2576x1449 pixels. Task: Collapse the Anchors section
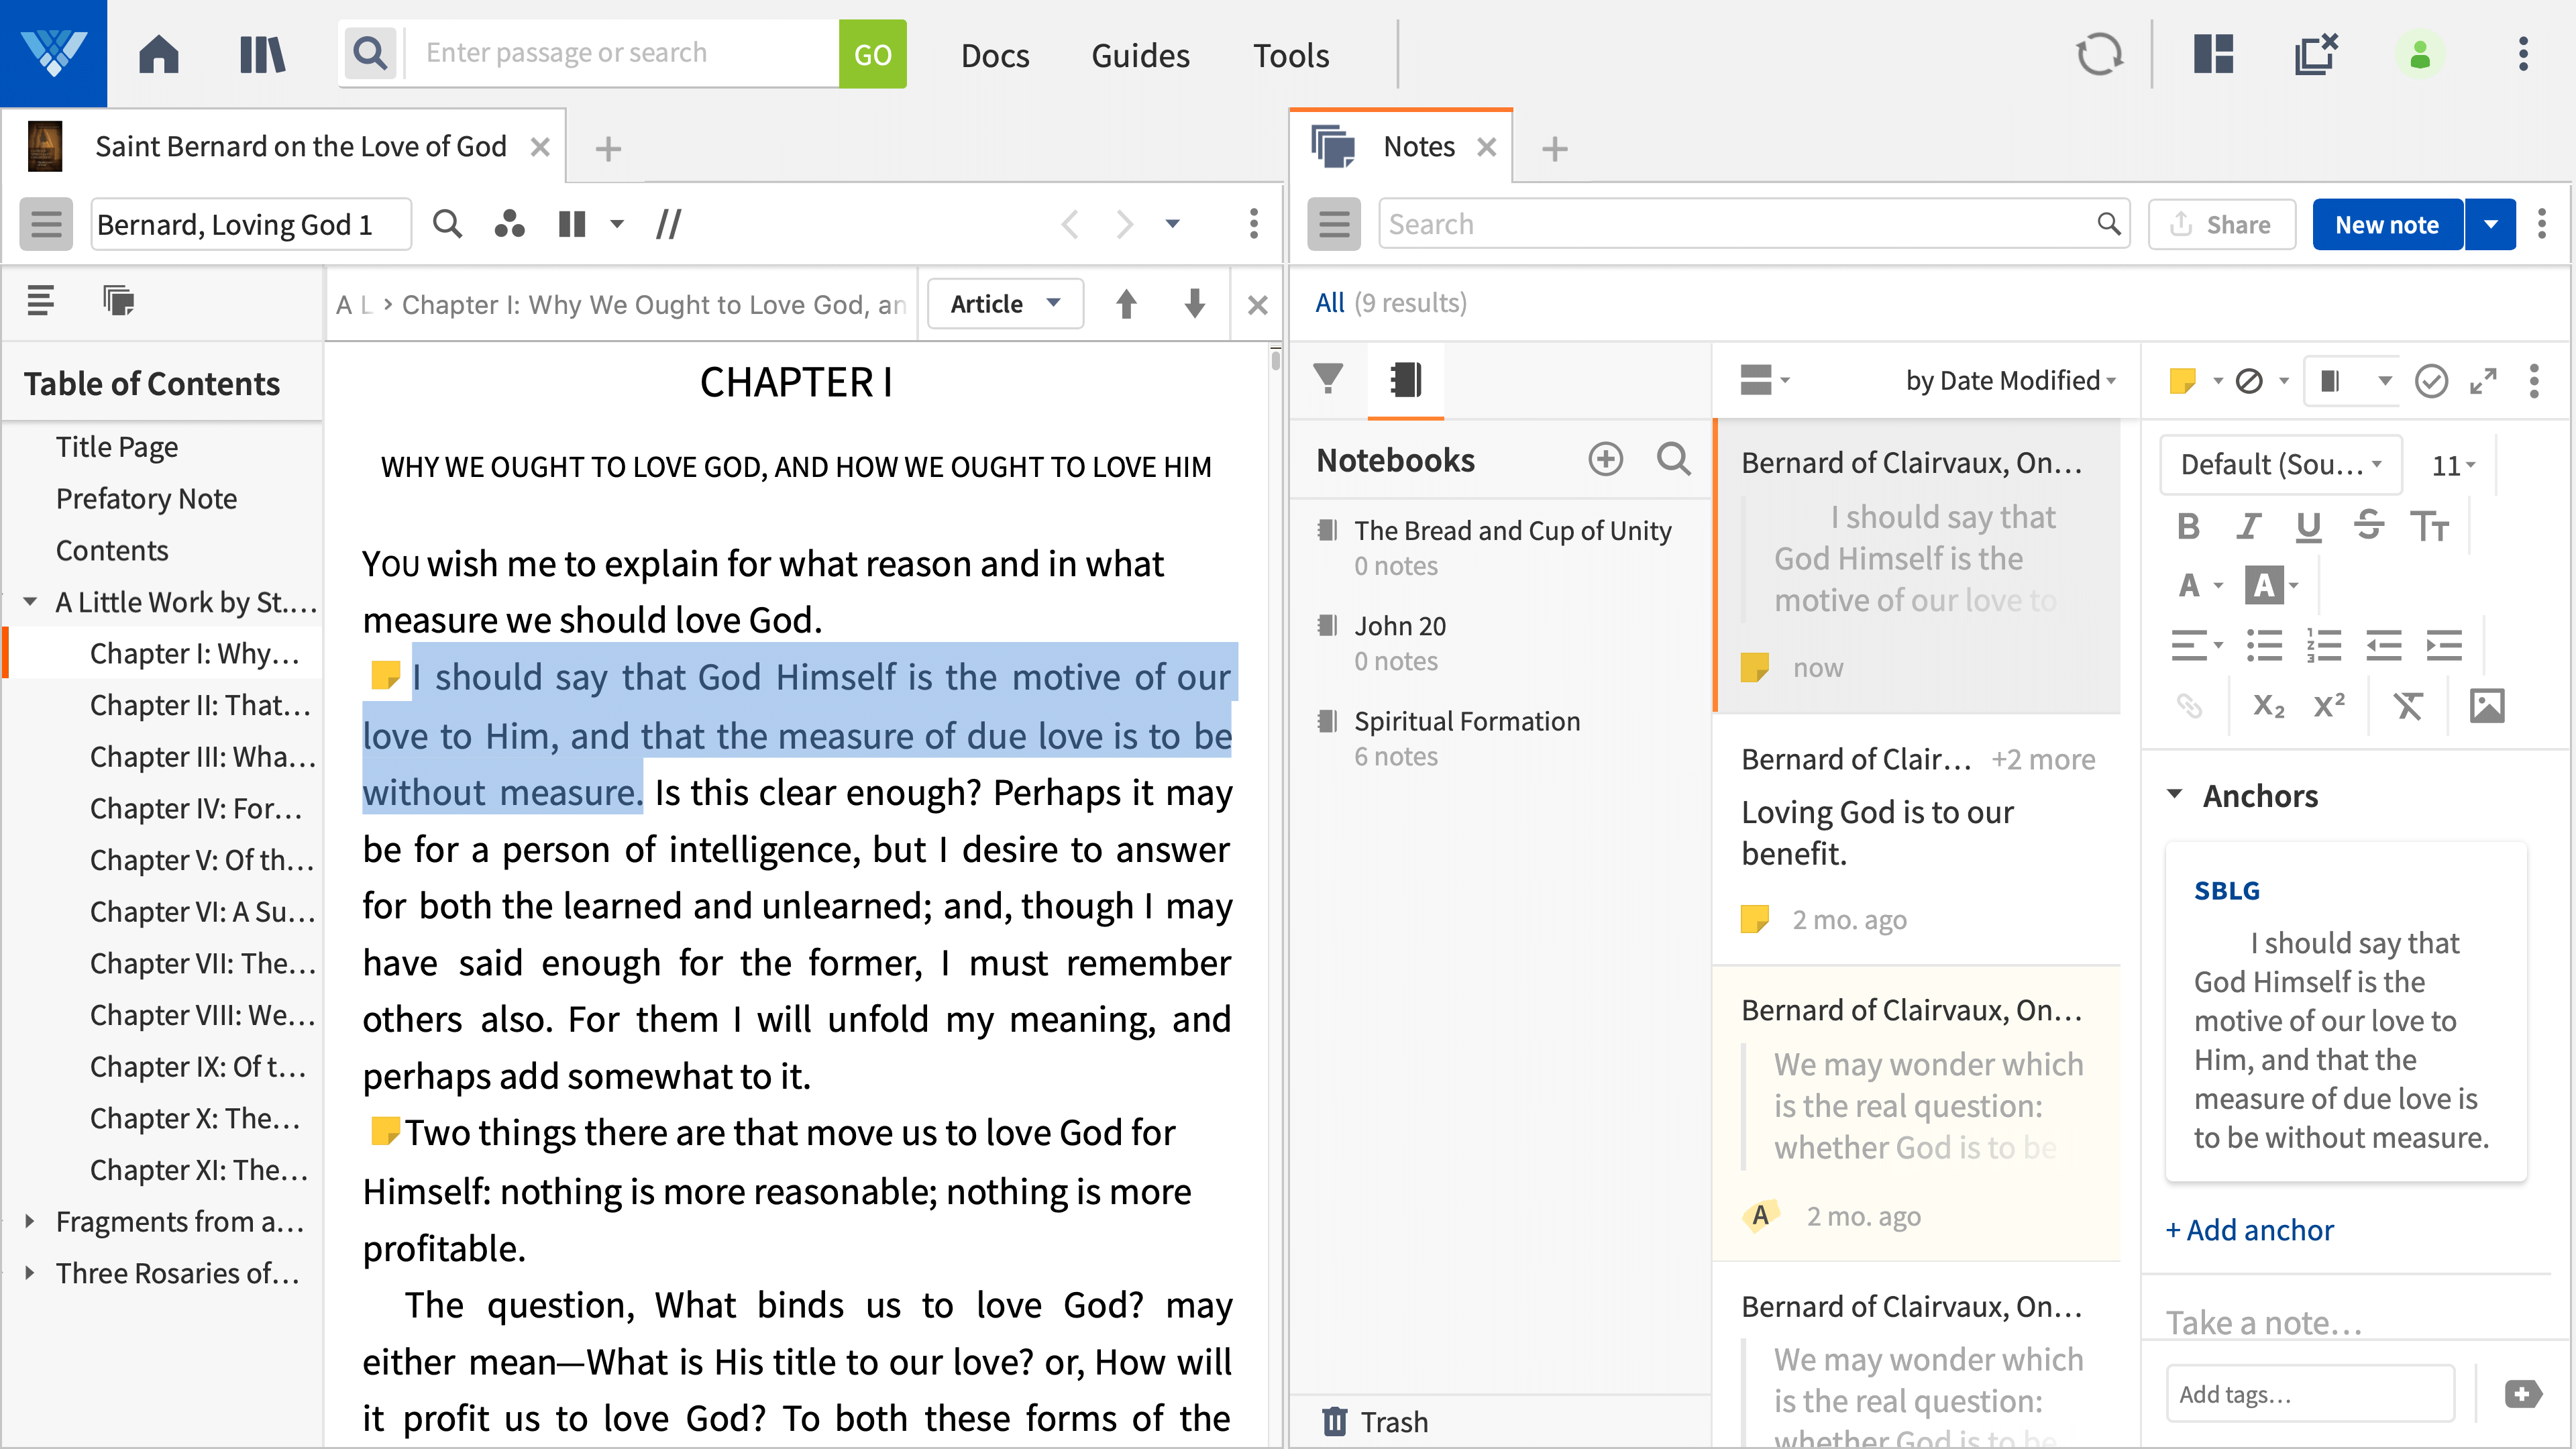[2174, 795]
